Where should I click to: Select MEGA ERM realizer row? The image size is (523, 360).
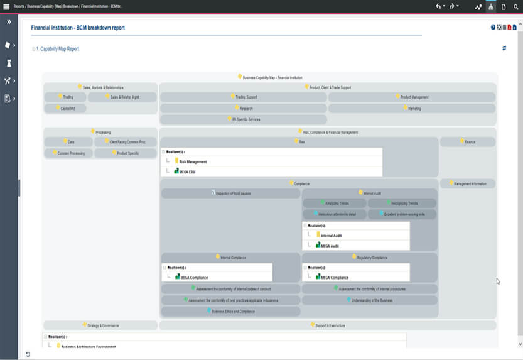tap(271, 172)
